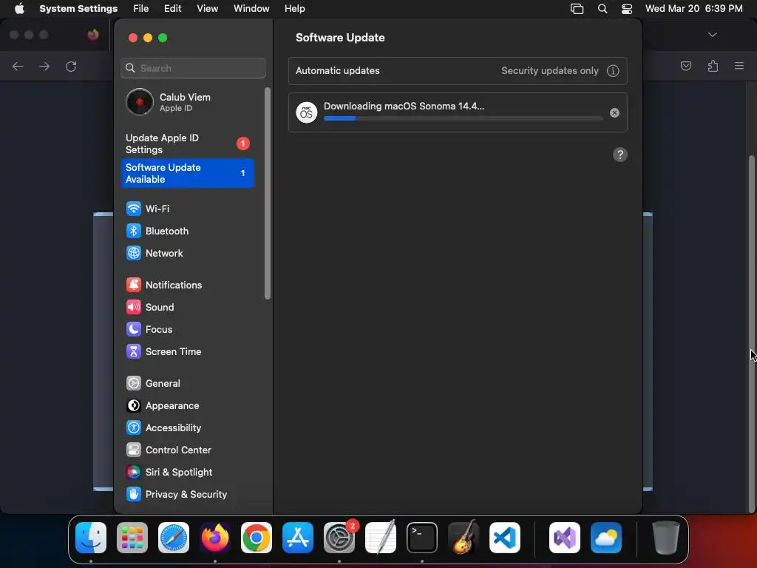Viewport: 757px width, 568px height.
Task: Expand Firefox list all tabs chevron
Action: click(713, 34)
